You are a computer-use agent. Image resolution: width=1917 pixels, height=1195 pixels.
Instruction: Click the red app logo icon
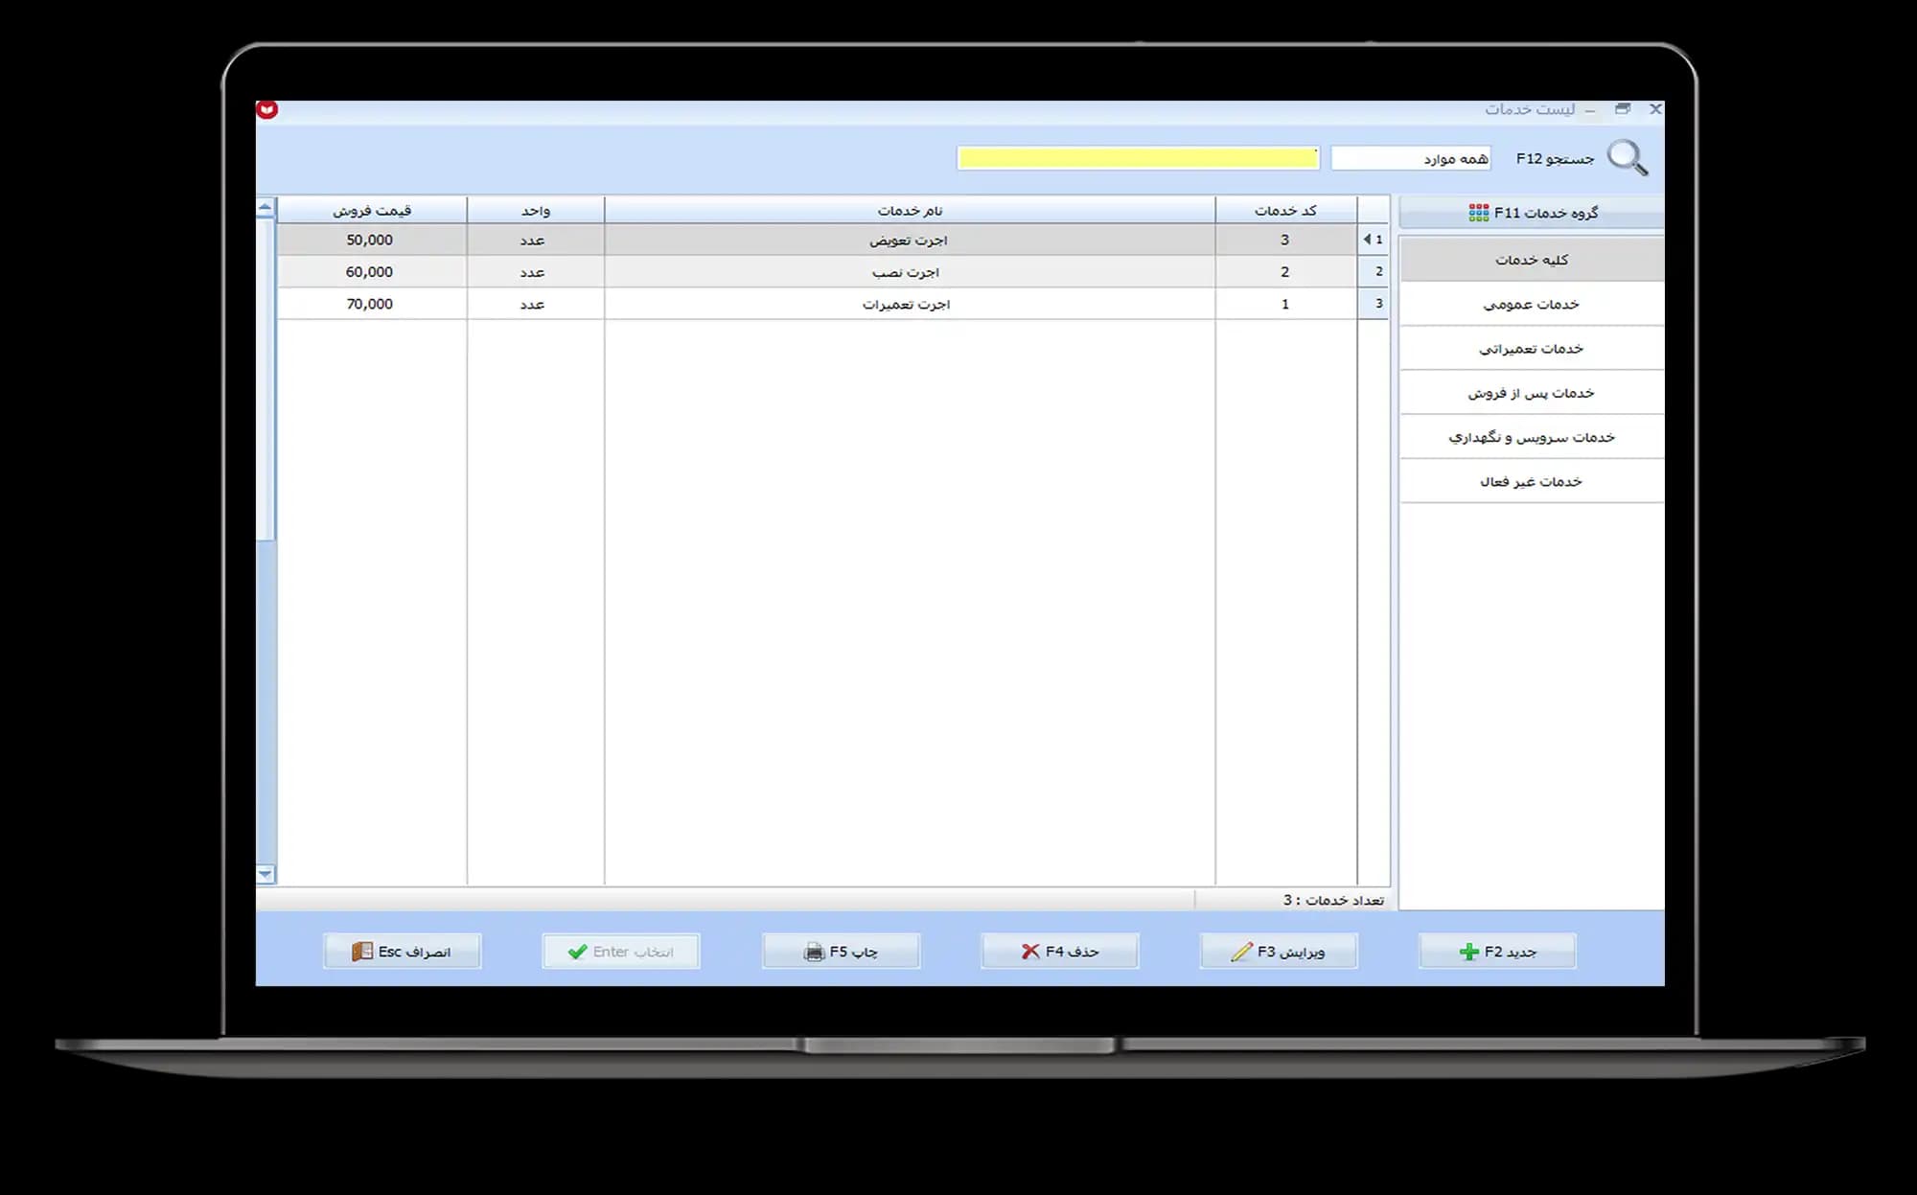[267, 109]
